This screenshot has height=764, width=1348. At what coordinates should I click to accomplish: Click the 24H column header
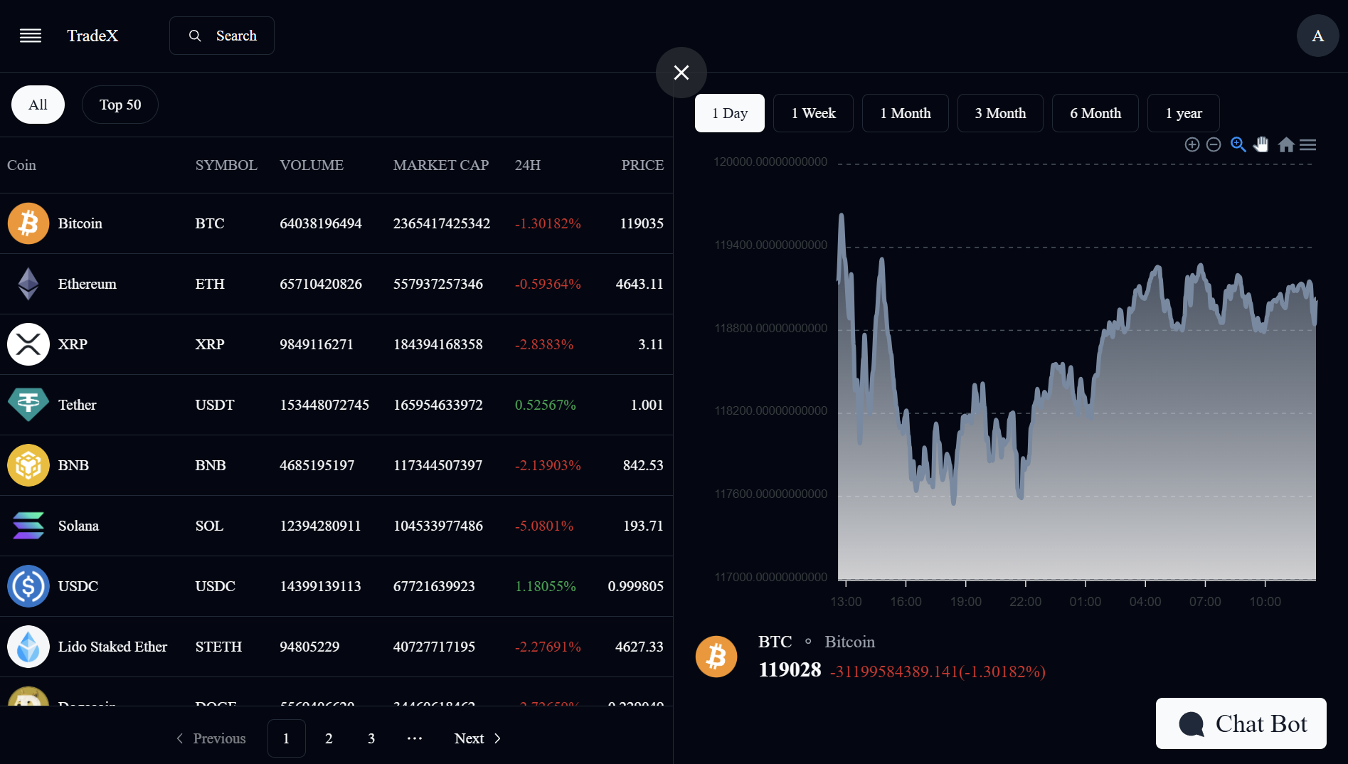point(528,165)
